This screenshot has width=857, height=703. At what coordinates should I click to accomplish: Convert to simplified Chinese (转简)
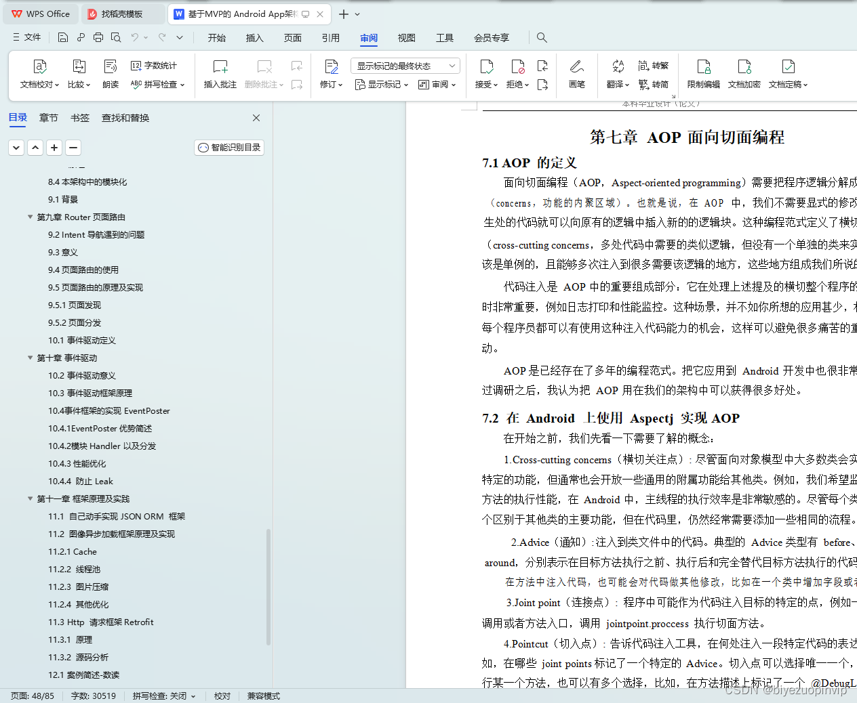tap(654, 85)
